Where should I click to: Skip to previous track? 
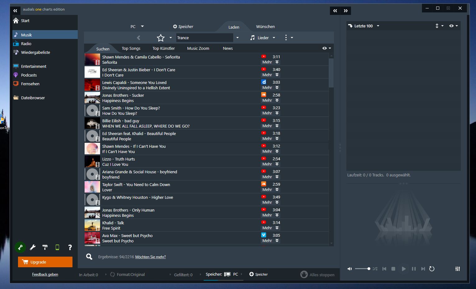(384, 269)
